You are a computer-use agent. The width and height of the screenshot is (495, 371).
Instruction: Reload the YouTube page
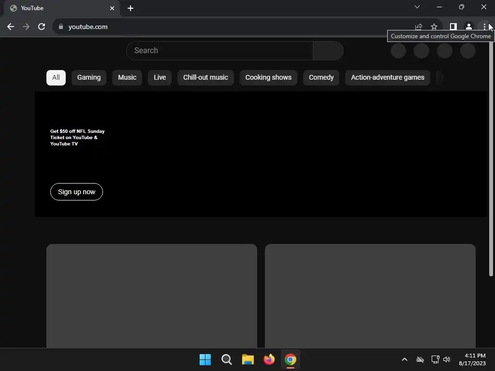click(42, 27)
